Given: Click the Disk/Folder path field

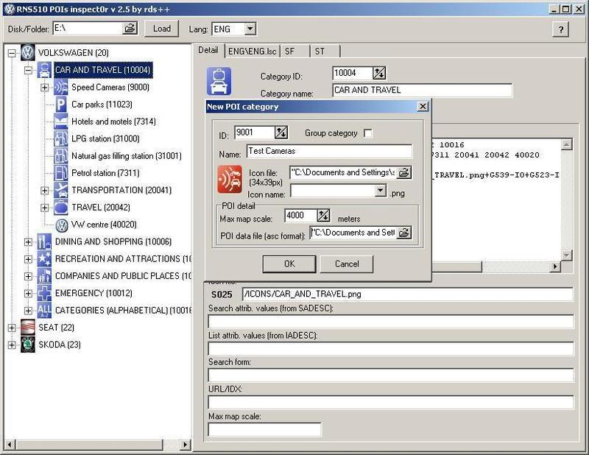Looking at the screenshot, I should [x=88, y=29].
